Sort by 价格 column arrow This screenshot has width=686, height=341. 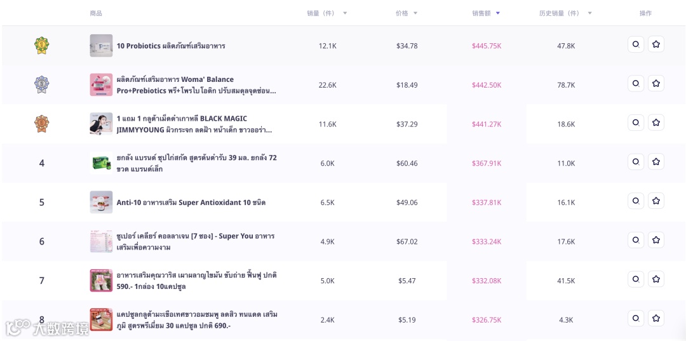tap(415, 13)
